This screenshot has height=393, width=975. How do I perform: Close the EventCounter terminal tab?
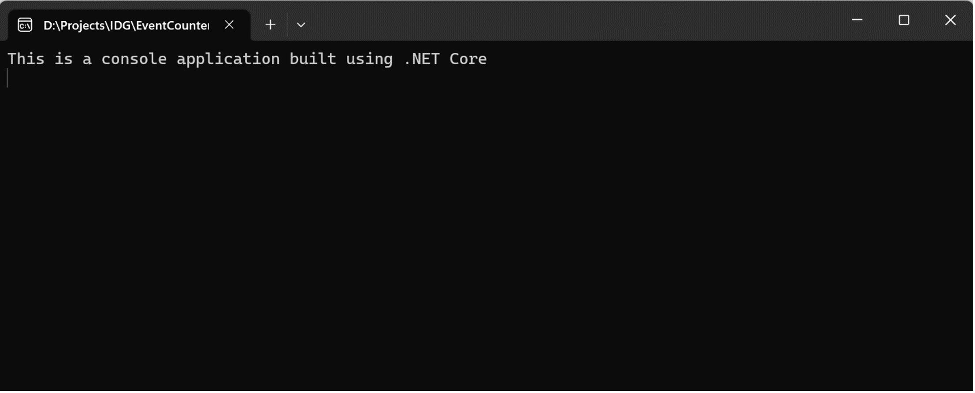[229, 25]
